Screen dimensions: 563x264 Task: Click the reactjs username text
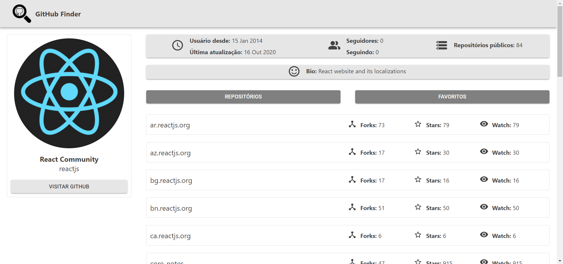point(69,169)
